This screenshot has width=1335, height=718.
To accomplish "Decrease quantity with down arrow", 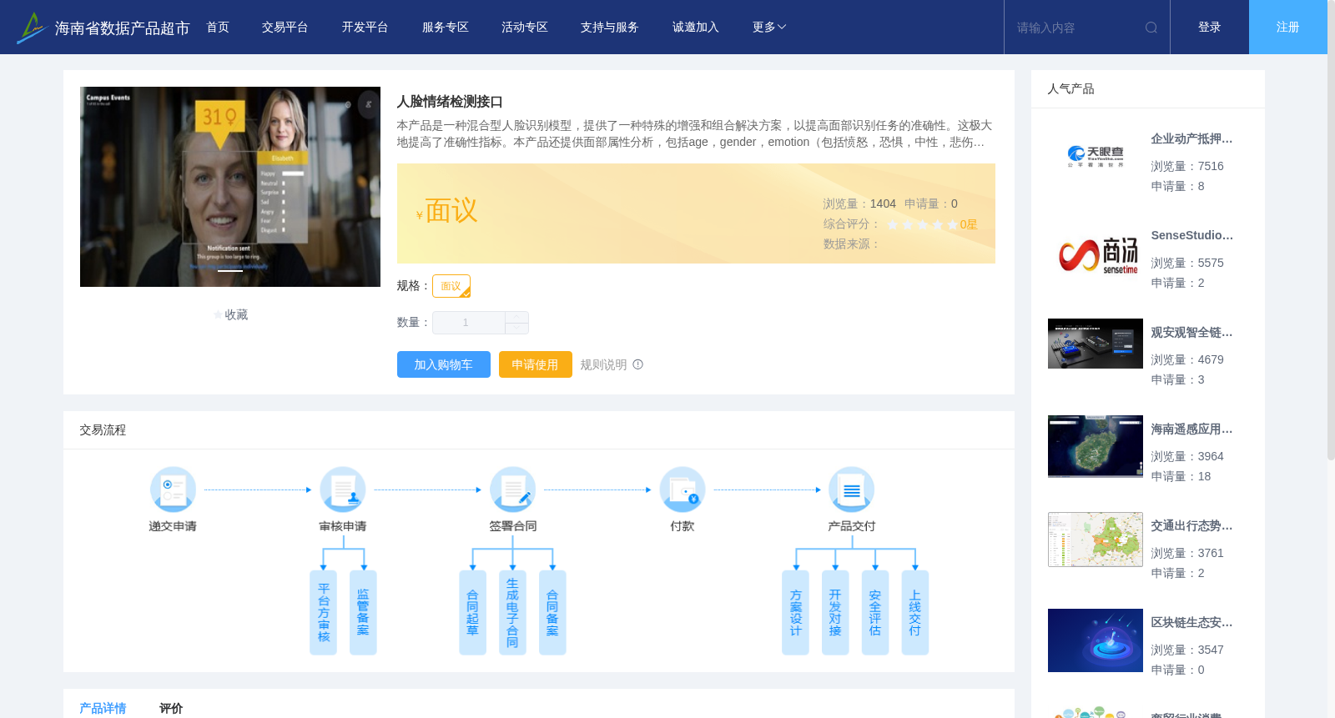I will [516, 329].
